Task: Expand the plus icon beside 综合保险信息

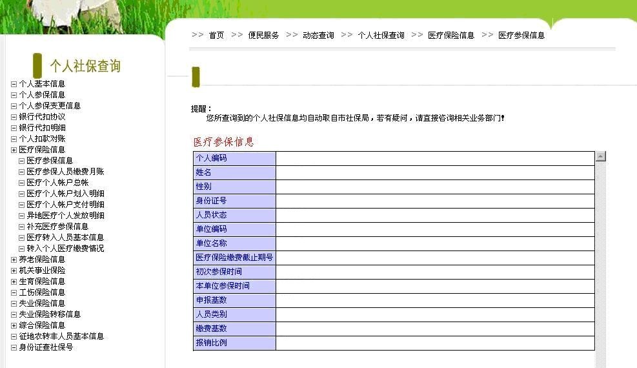Action: coord(14,325)
